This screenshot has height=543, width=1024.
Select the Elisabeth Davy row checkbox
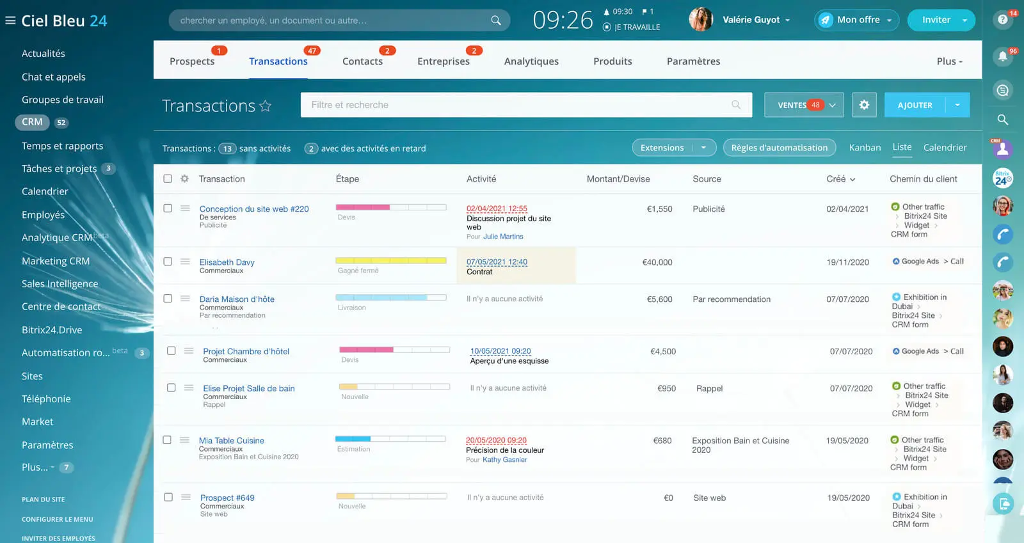(x=168, y=262)
